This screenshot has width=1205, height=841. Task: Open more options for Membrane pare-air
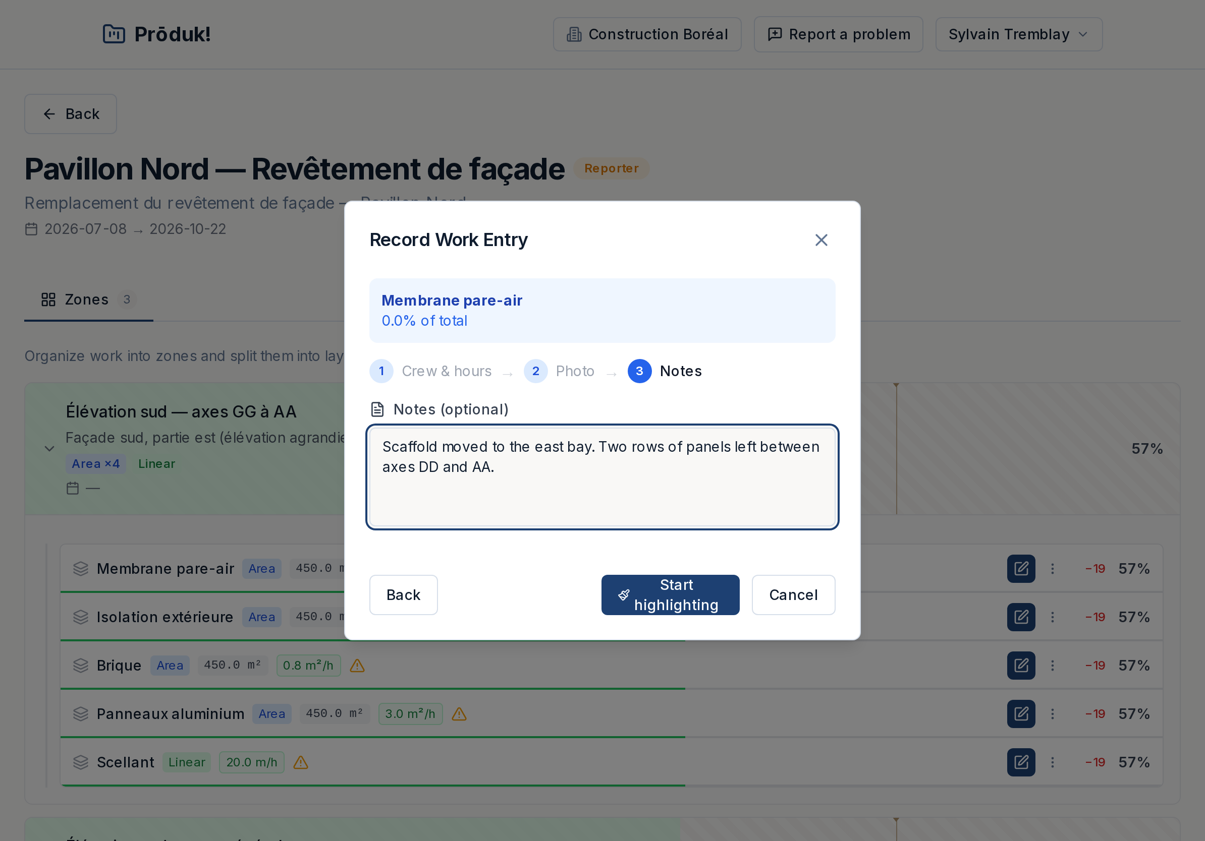[1052, 568]
